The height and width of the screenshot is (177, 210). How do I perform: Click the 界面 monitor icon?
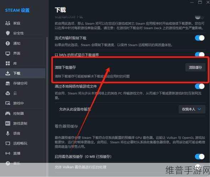pyautogui.click(x=8, y=53)
